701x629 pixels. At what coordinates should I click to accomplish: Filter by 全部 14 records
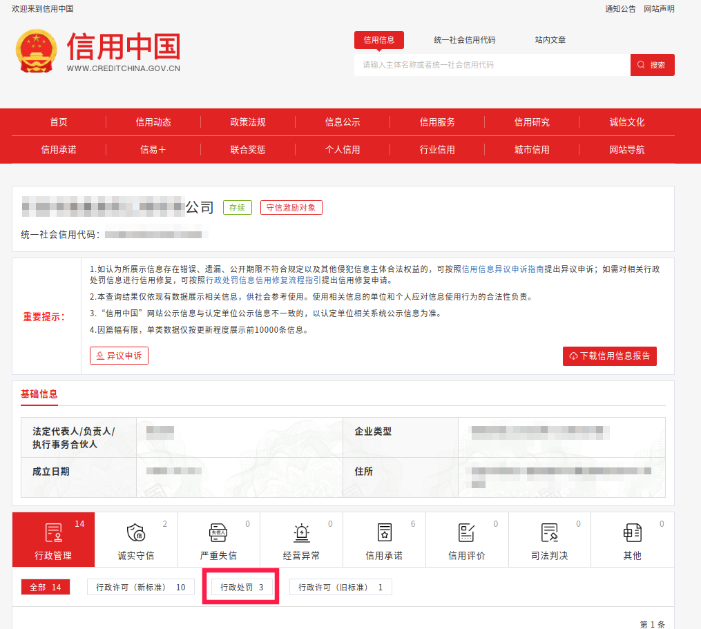[x=46, y=587]
